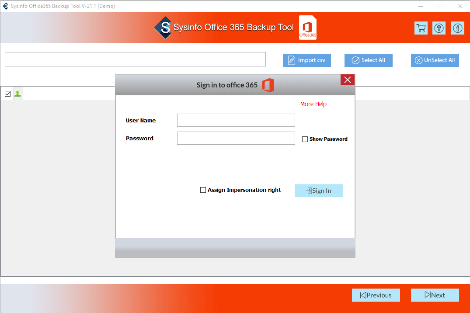
Task: Close the Sign in dialog
Action: click(348, 80)
